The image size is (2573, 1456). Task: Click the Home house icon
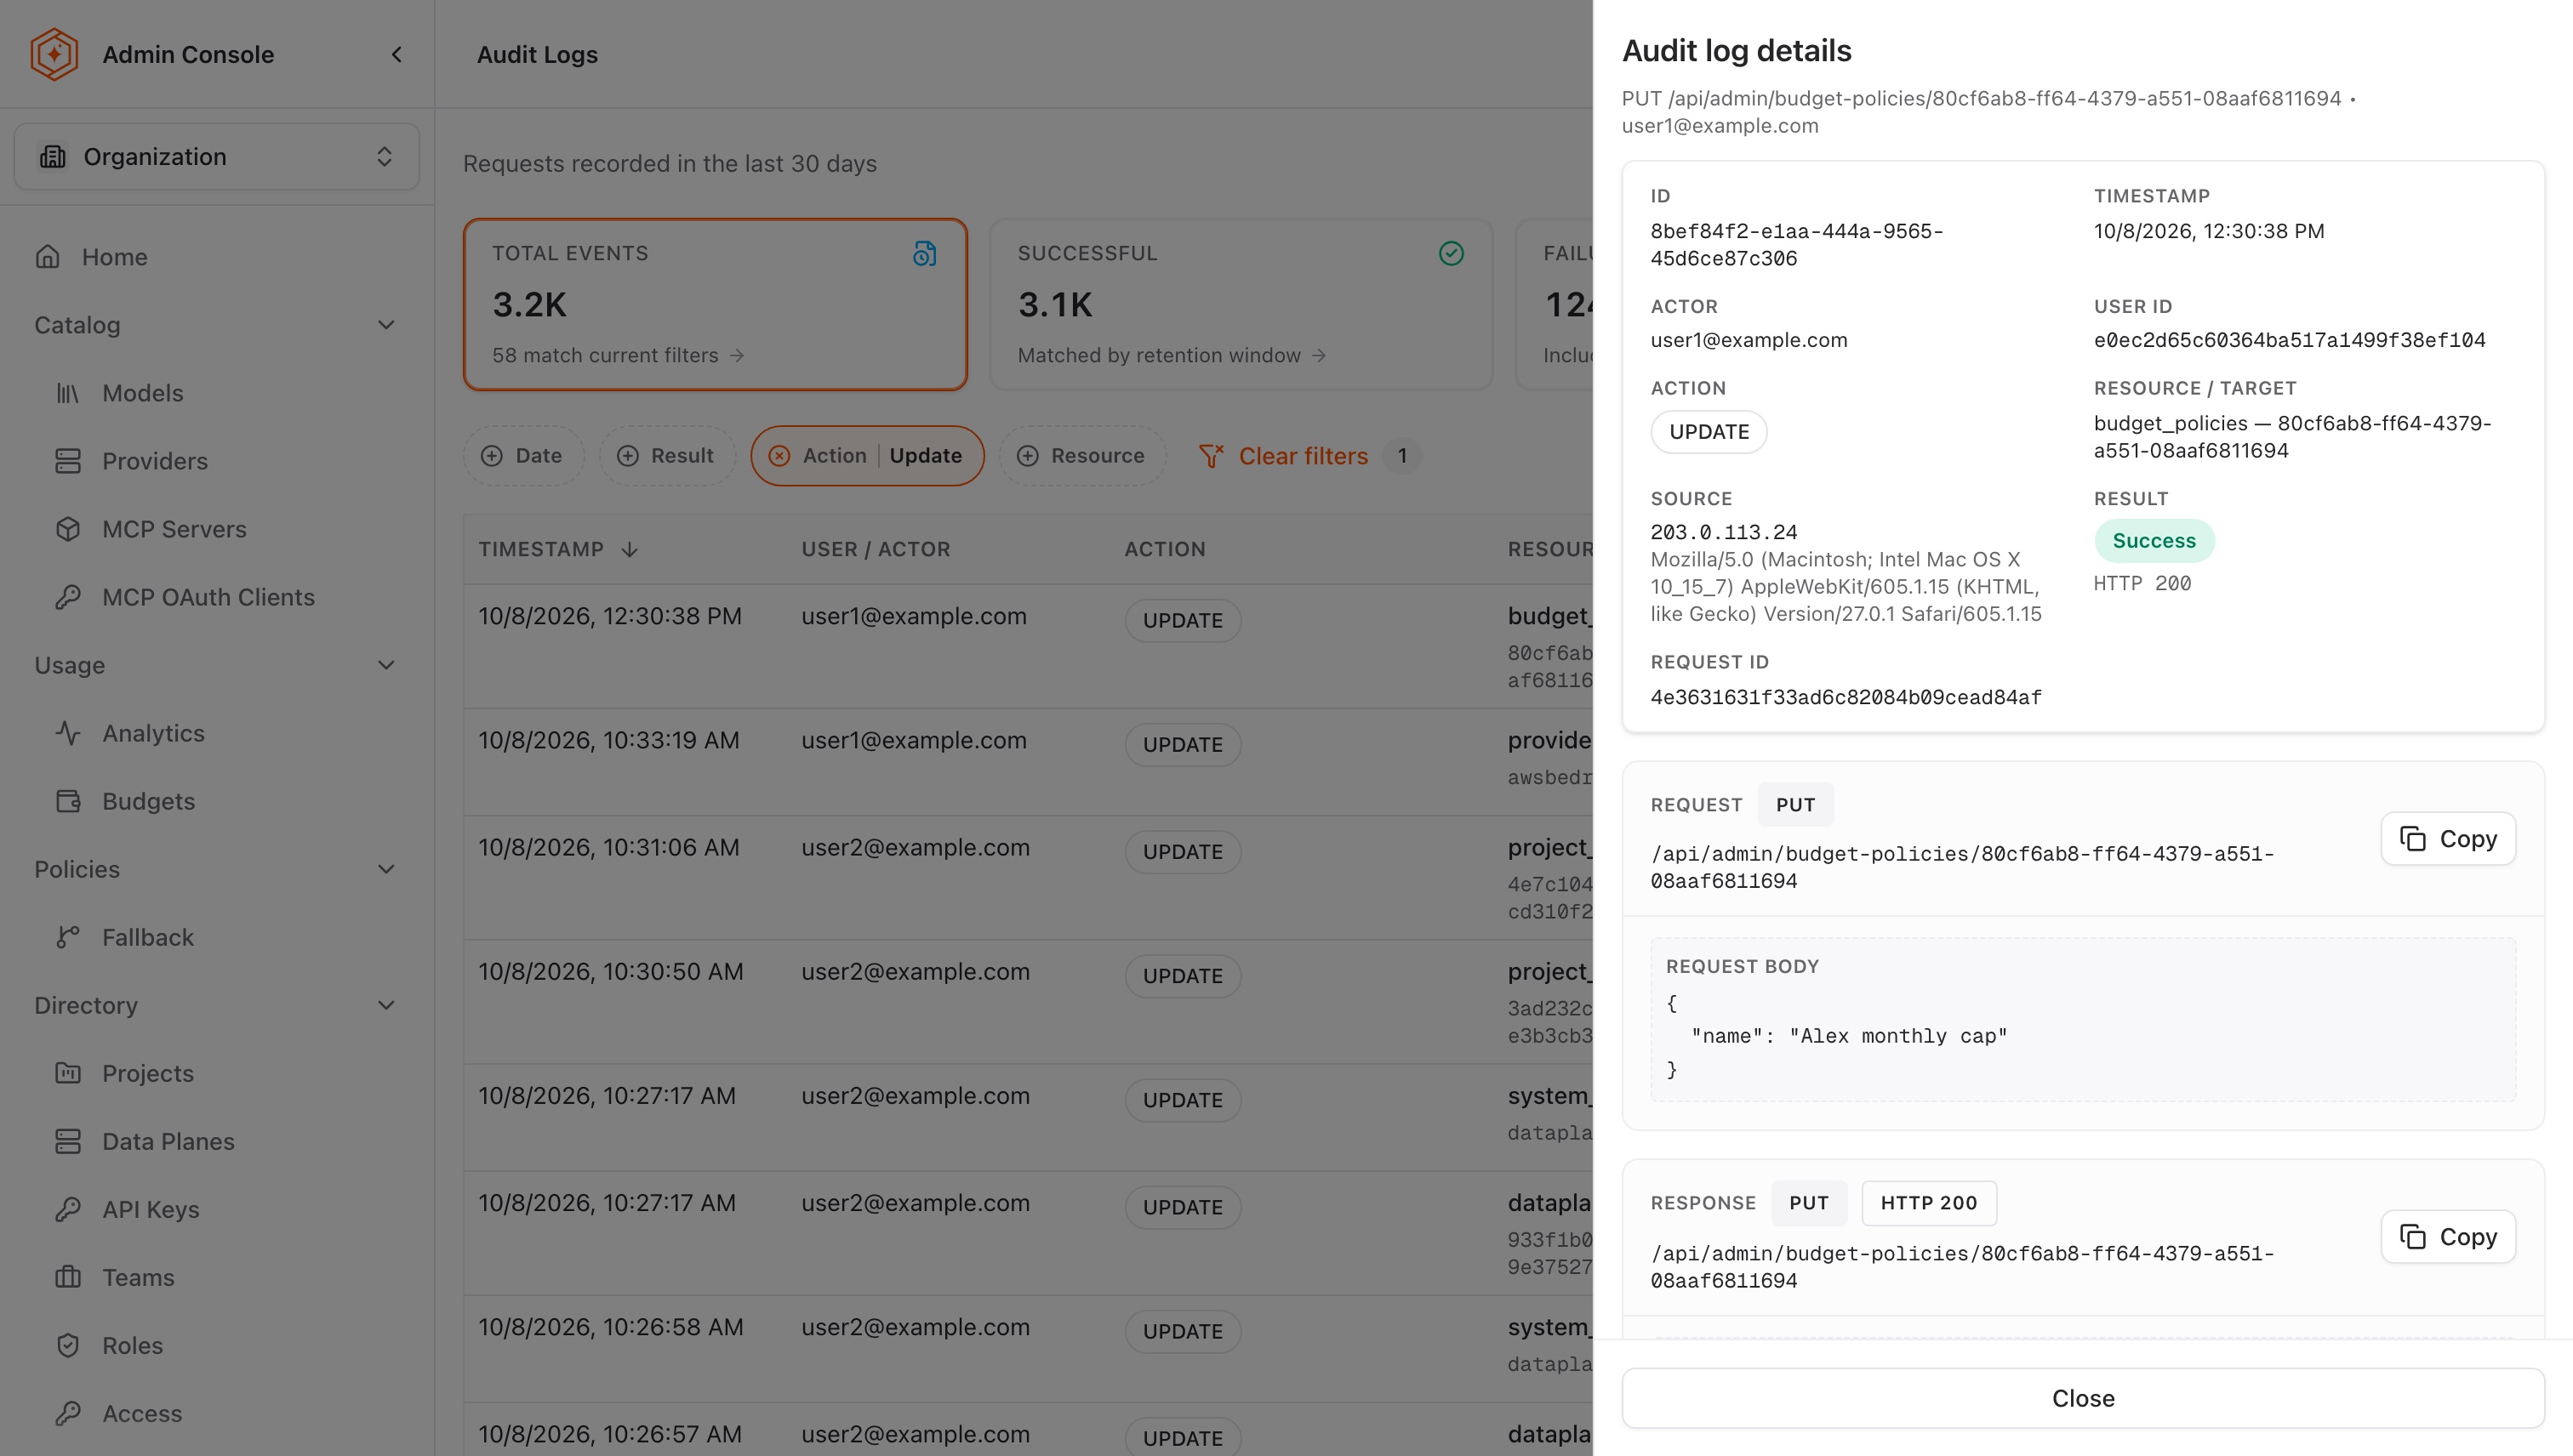48,257
